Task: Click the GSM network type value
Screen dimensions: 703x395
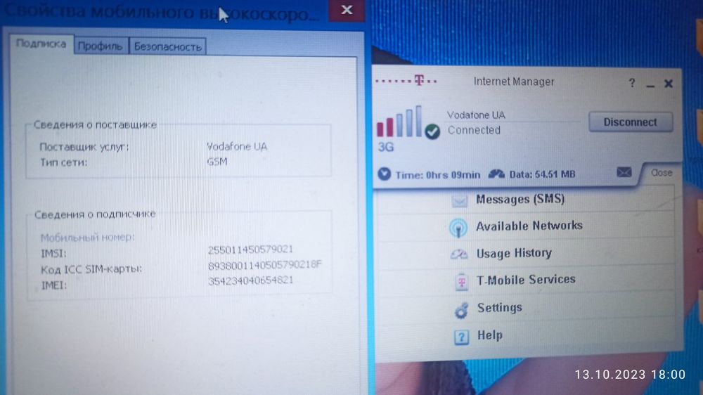Action: [217, 162]
